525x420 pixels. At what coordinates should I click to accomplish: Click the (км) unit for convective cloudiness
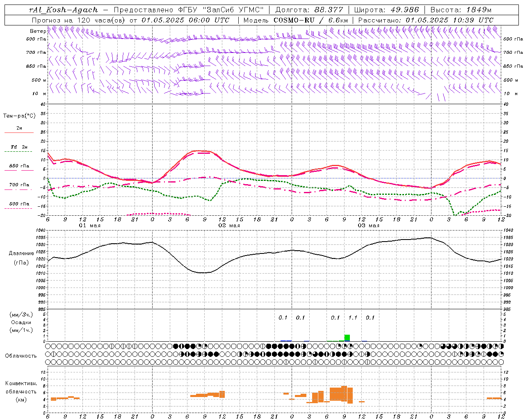click(21, 399)
